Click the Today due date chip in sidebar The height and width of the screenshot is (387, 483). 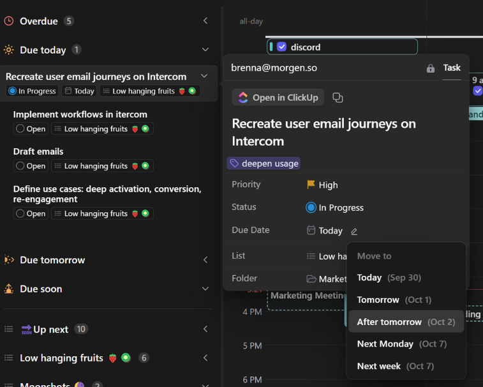(80, 91)
